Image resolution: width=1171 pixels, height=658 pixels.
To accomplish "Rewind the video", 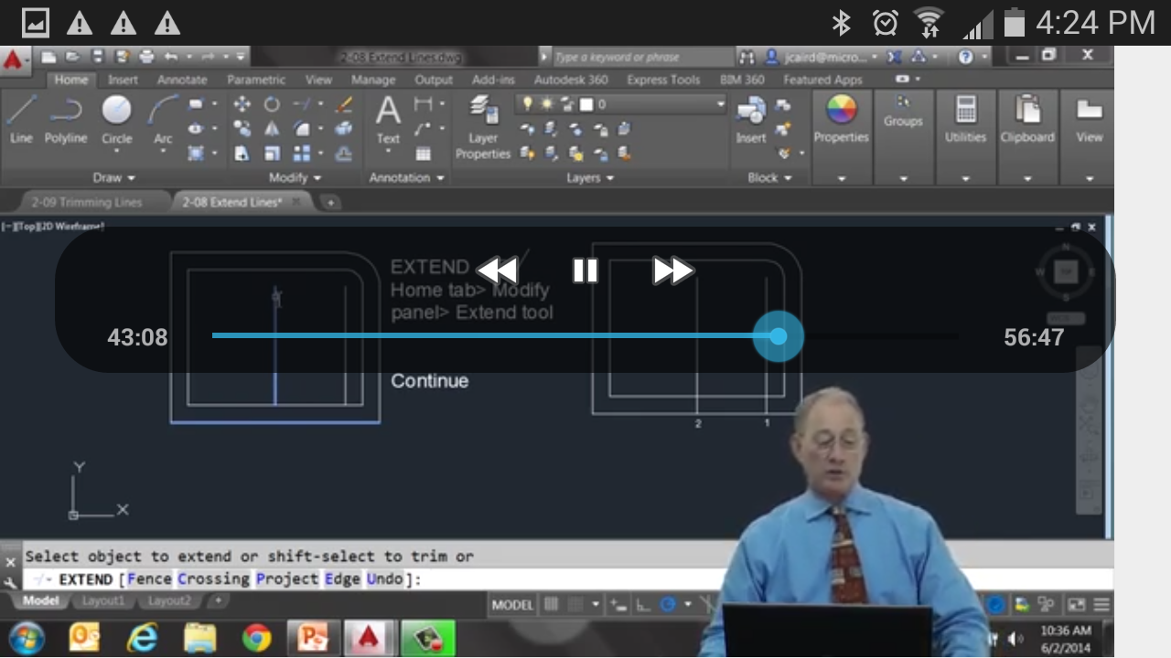I will (x=498, y=271).
